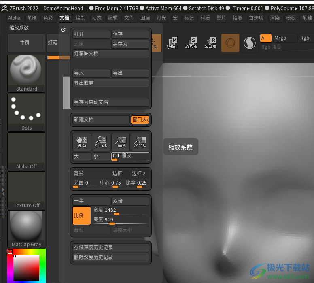Click 存储深度历史记录 button
This screenshot has height=283, width=314.
click(x=111, y=248)
